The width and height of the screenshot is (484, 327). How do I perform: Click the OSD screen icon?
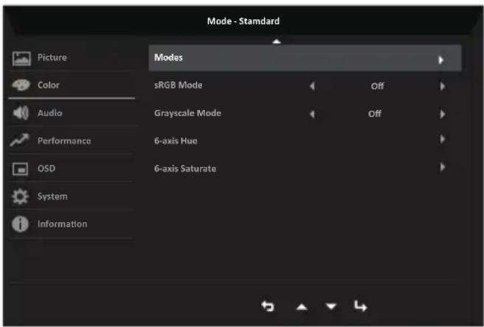(20, 169)
